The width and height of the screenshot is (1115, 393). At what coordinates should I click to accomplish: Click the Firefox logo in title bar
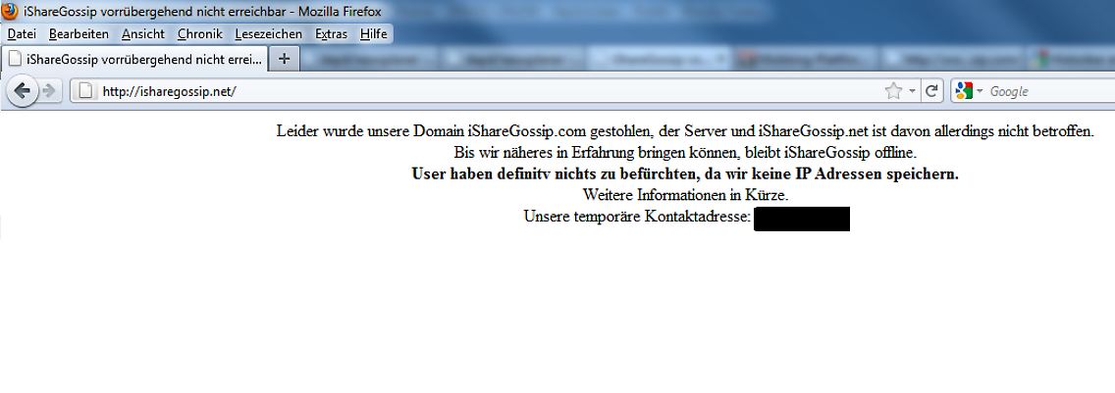tap(10, 12)
